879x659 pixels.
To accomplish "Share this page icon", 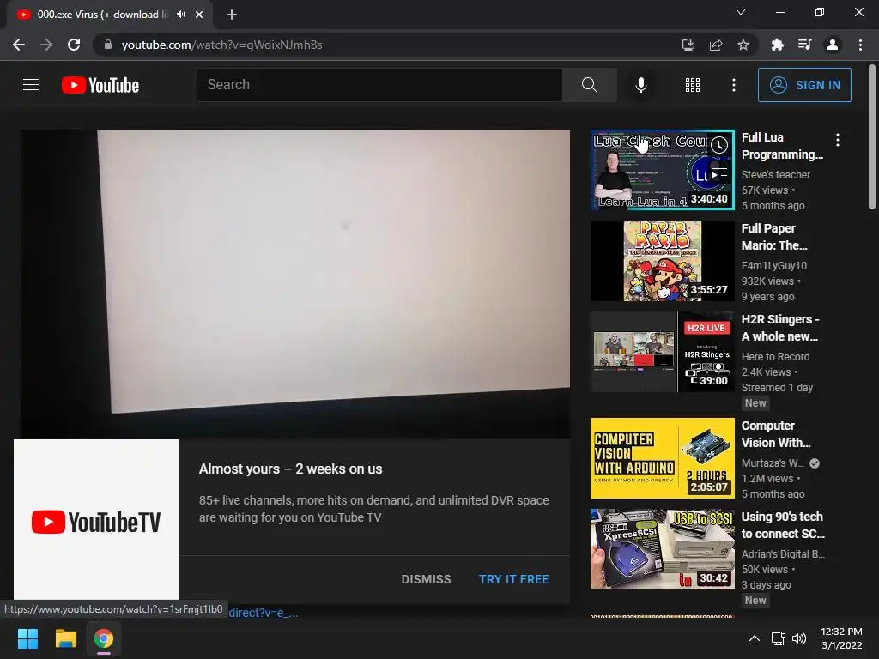I will click(x=715, y=45).
